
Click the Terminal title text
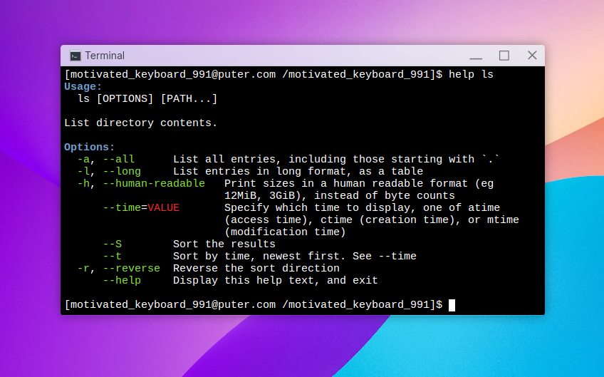(105, 56)
